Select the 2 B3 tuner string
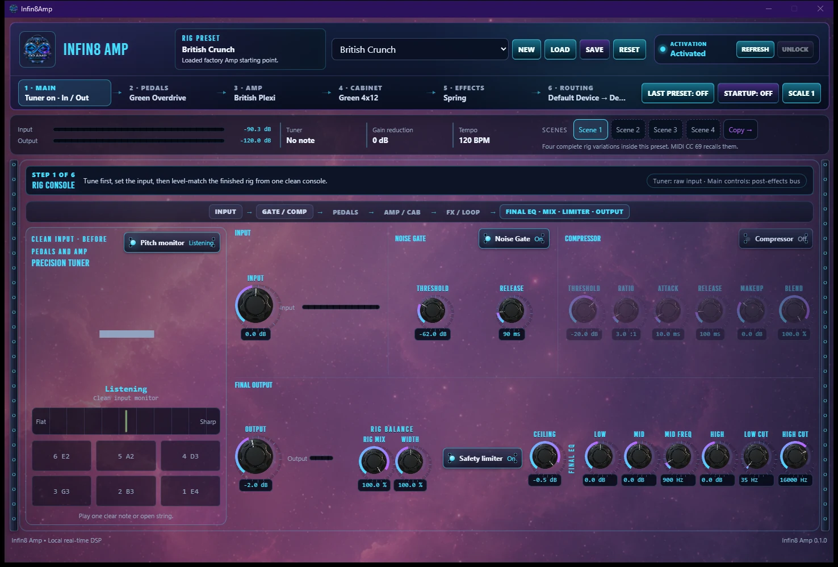This screenshot has width=838, height=567. click(x=126, y=491)
